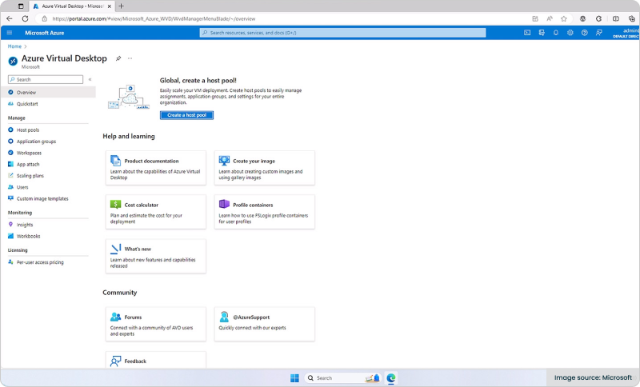Click the Search resources, services, and docs bar
640x387 pixels.
click(x=342, y=33)
